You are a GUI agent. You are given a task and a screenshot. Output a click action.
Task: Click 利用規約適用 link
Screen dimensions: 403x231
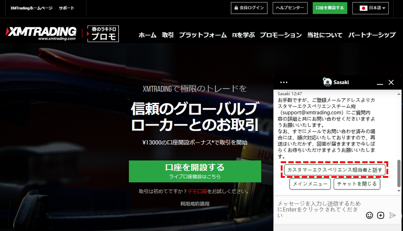coord(195,204)
